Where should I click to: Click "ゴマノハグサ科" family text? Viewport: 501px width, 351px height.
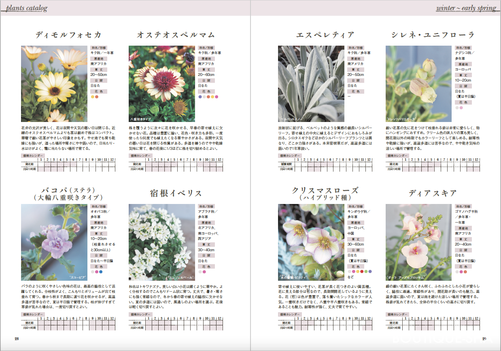(x=467, y=212)
